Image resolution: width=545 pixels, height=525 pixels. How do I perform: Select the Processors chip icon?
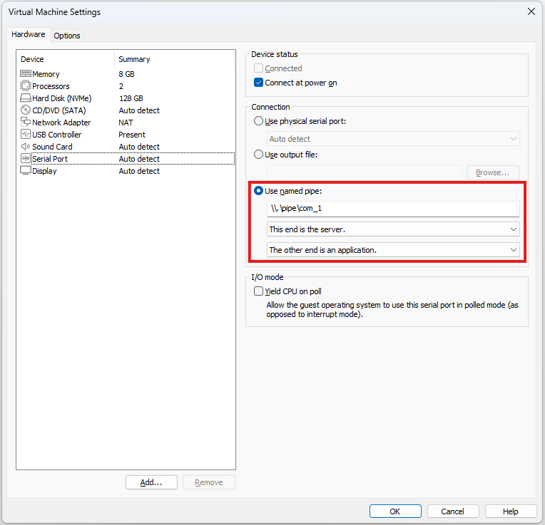tap(26, 86)
